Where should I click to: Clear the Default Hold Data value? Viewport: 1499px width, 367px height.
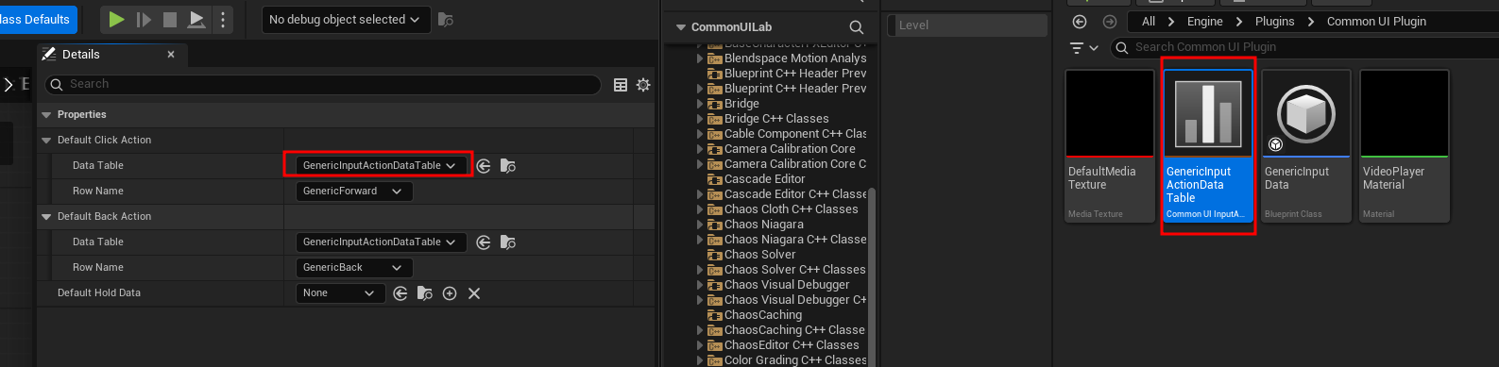pos(474,293)
